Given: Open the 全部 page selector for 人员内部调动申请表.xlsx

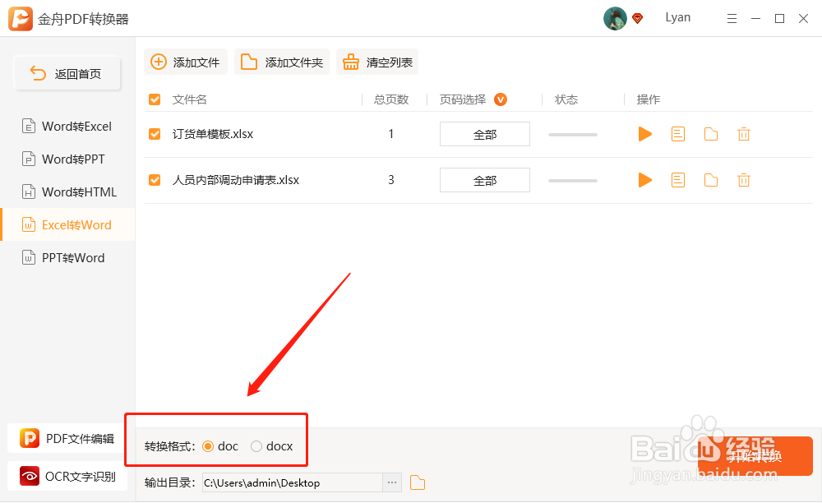Looking at the screenshot, I should coord(484,180).
